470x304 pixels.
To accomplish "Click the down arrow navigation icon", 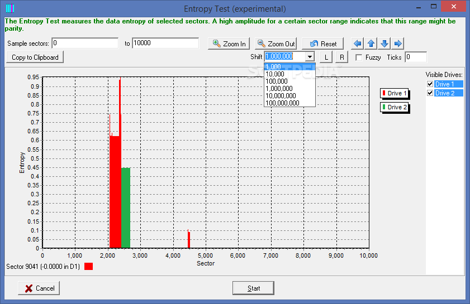I will [384, 44].
